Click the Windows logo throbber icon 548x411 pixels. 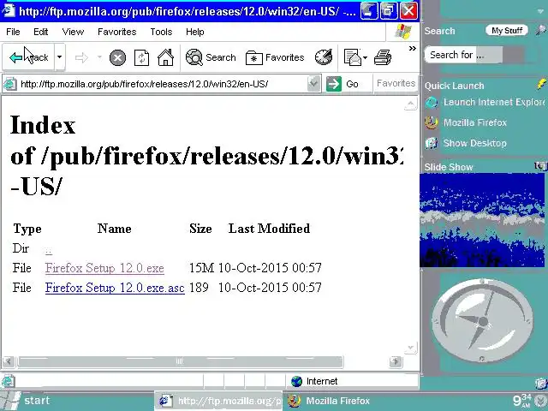click(403, 32)
